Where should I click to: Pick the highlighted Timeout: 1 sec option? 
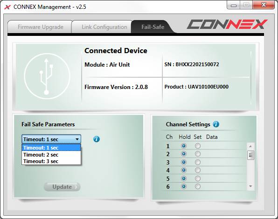coord(51,148)
